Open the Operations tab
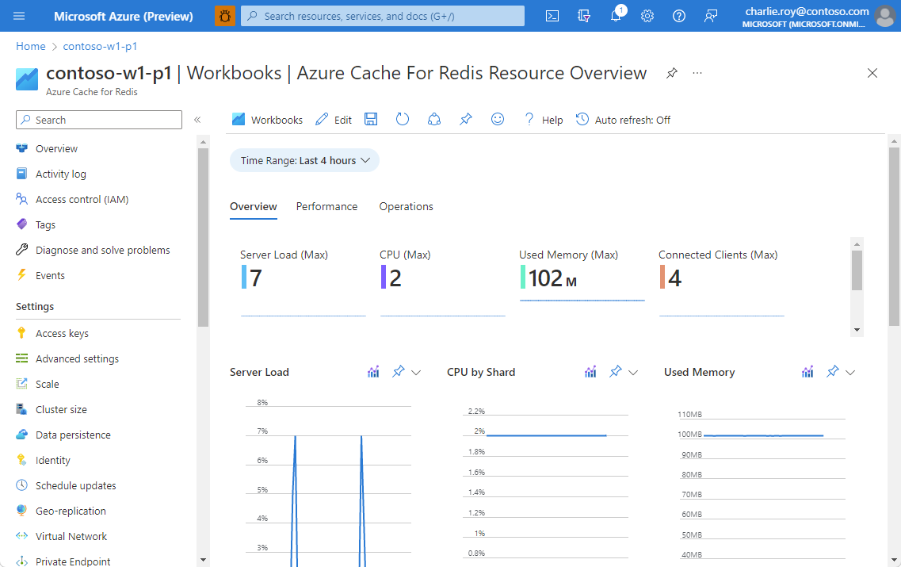The height and width of the screenshot is (567, 901). pyautogui.click(x=406, y=206)
